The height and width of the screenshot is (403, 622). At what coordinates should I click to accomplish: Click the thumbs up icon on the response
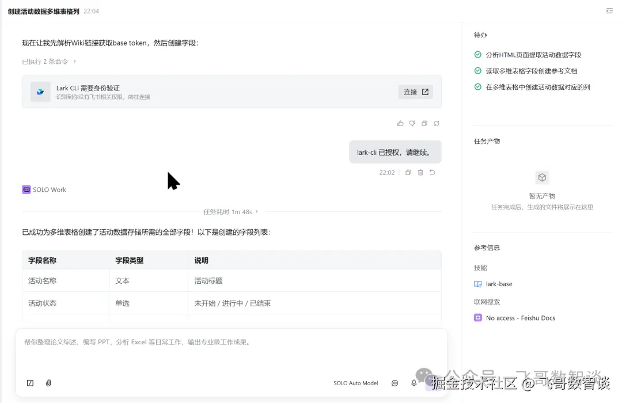[x=400, y=123]
